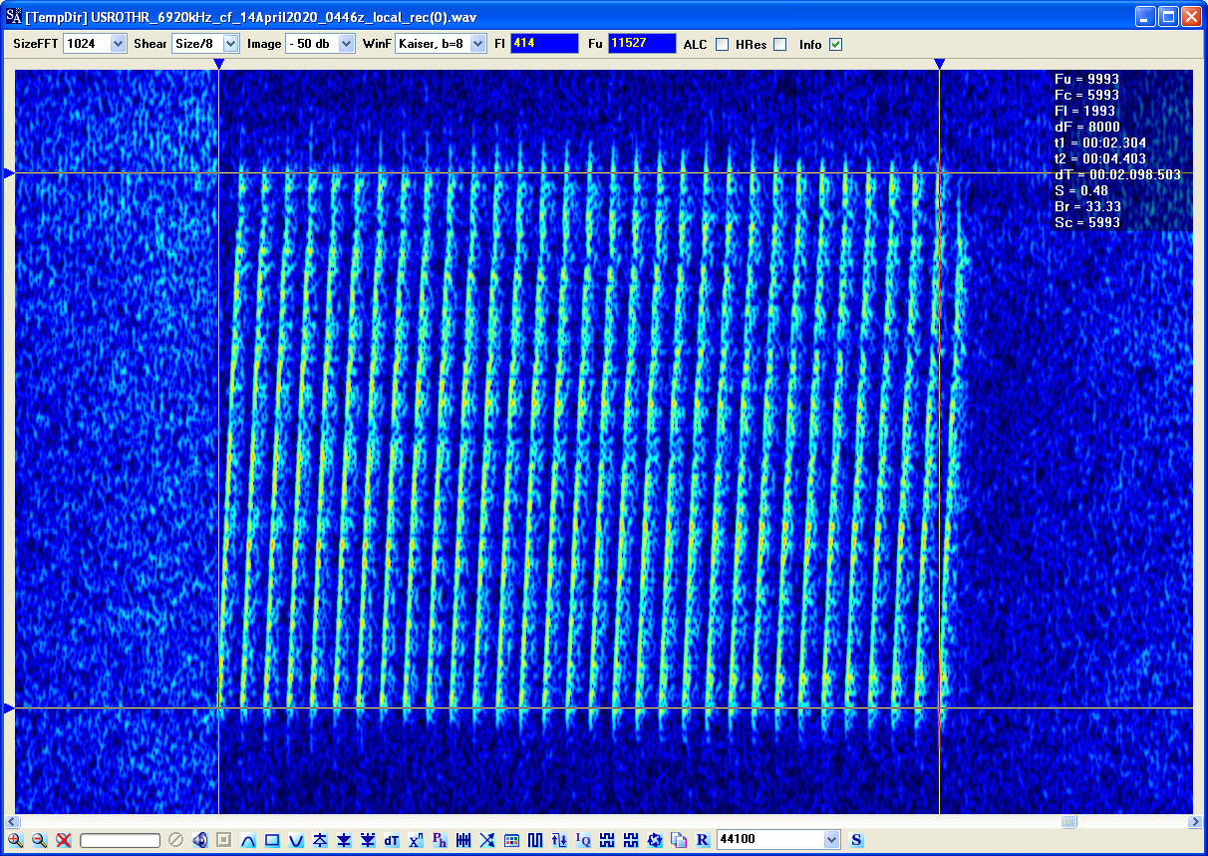Image resolution: width=1208 pixels, height=856 pixels.
Task: Click the zoom out magnifier icon
Action: coord(40,840)
